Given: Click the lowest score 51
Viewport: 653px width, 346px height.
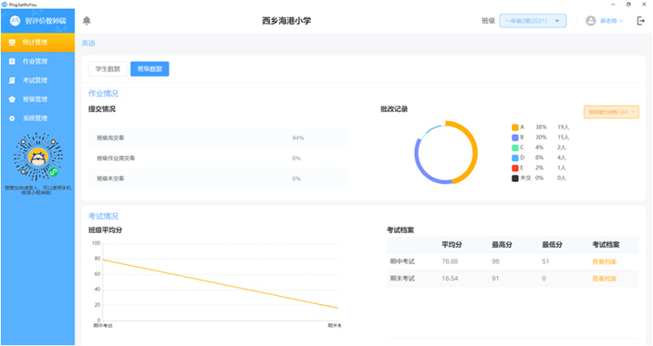Looking at the screenshot, I should 545,261.
